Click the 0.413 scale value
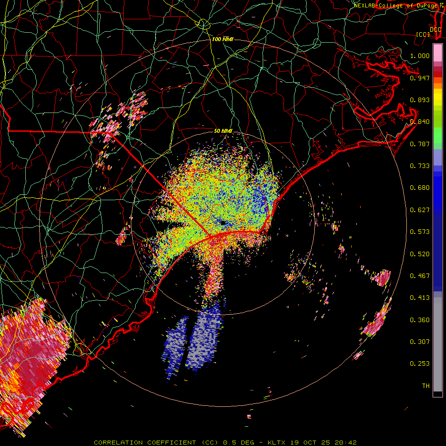 (420, 298)
